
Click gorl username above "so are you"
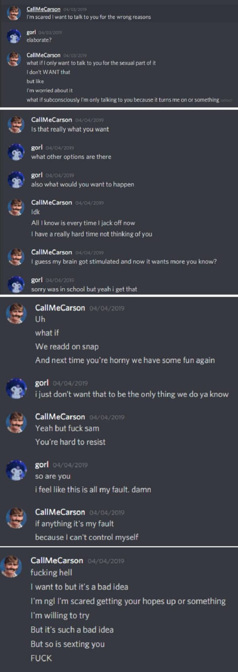click(x=42, y=464)
